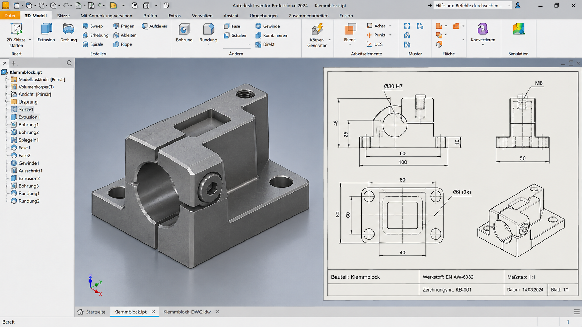582x327 pixels.
Task: Apply the Schalen shell tool
Action: click(235, 35)
